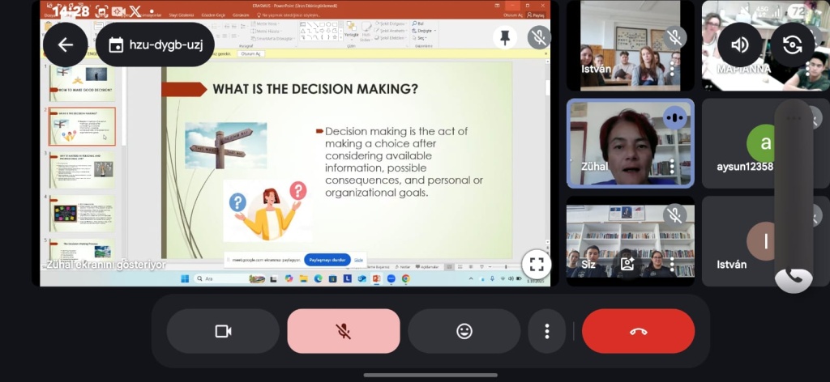Expand the shared screen to fullscreen

535,264
